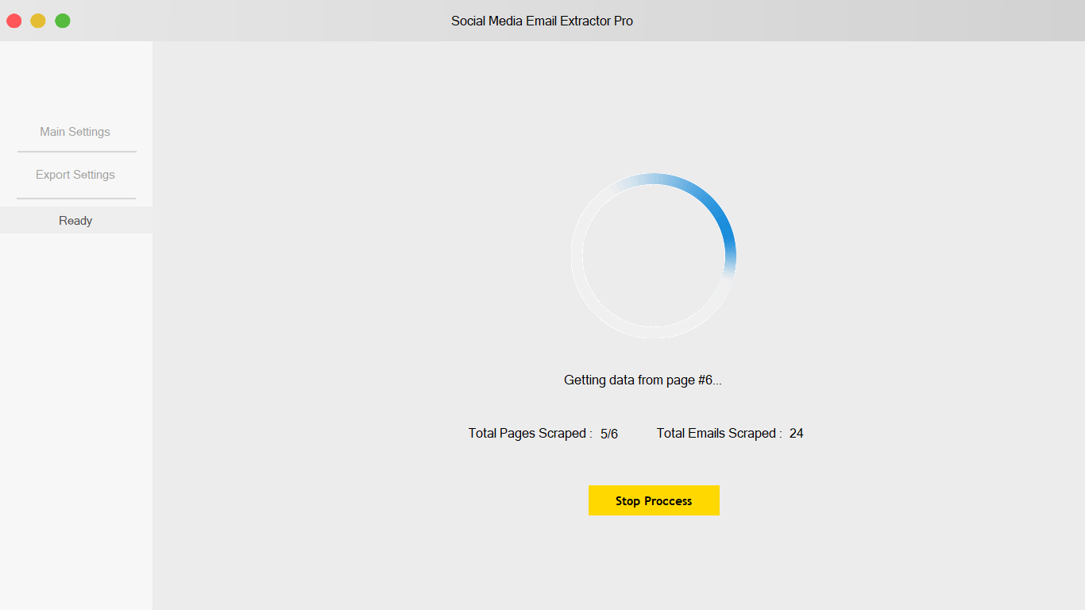
Task: Click the red close window button
Action: click(14, 21)
